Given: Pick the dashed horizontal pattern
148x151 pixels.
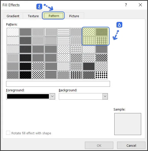Looking at the screenshot, I should pyautogui.click(x=64, y=49).
